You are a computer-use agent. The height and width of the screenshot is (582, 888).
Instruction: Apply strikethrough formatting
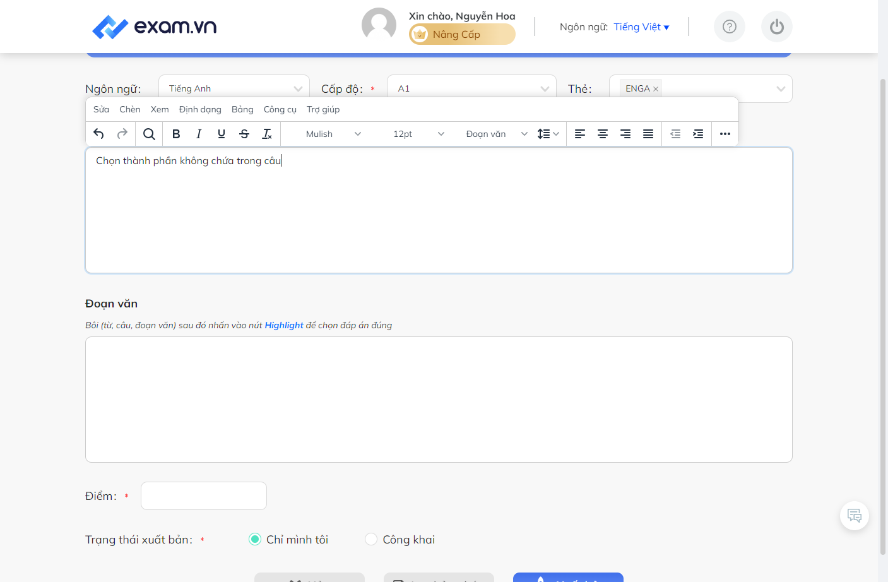coord(244,134)
